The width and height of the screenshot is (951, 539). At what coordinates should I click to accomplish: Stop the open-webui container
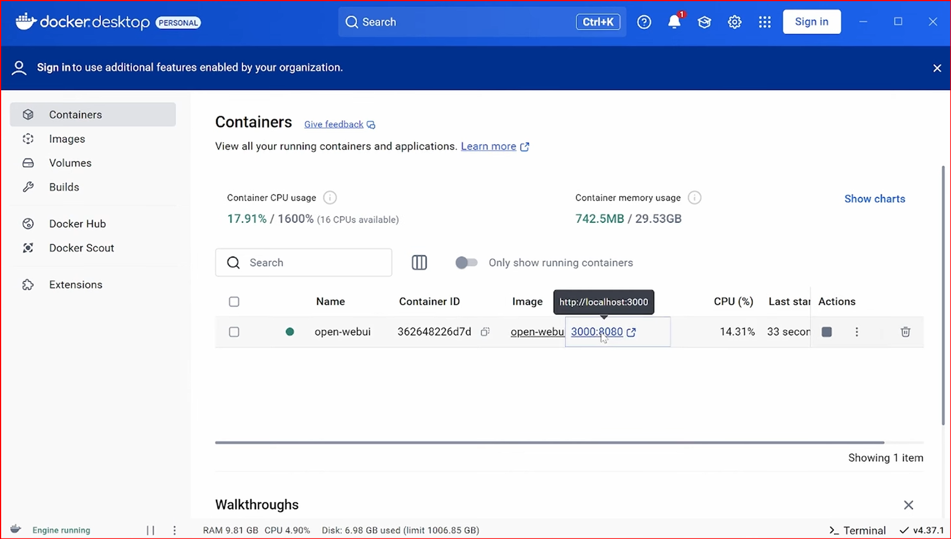coord(826,332)
